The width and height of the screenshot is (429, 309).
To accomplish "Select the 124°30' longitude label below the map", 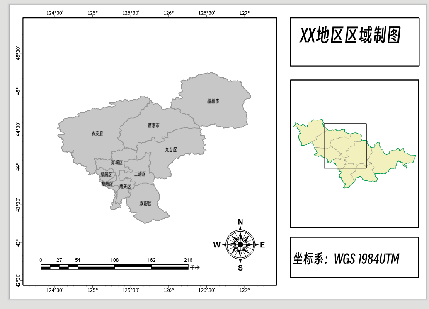I will 54,290.
